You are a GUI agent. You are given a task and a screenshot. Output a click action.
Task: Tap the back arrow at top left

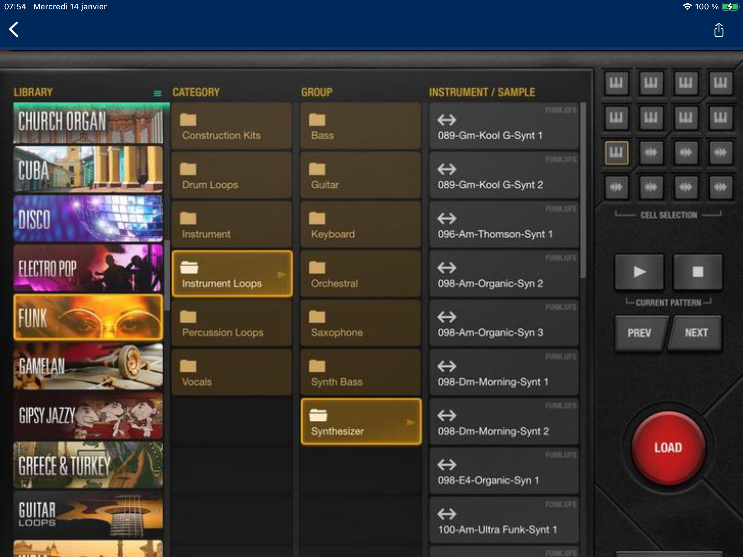click(x=13, y=29)
